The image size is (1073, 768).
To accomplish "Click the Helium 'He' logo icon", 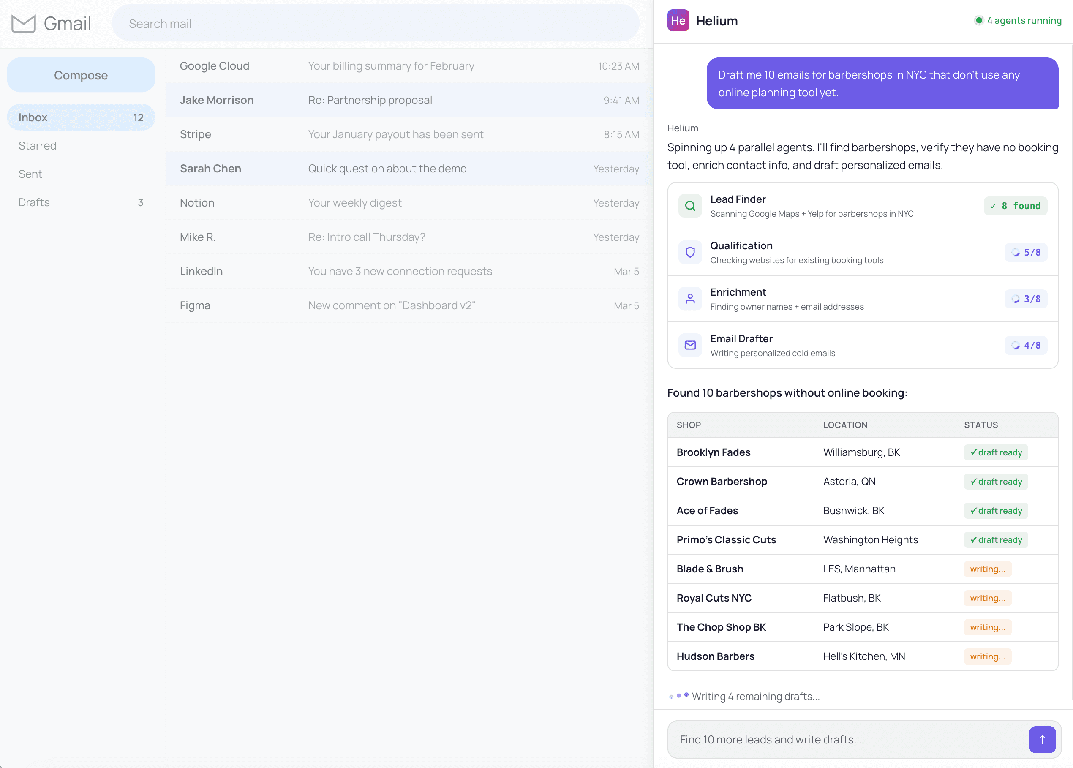I will tap(678, 21).
